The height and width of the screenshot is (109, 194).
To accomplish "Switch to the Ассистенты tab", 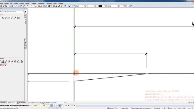I will coord(22,103).
